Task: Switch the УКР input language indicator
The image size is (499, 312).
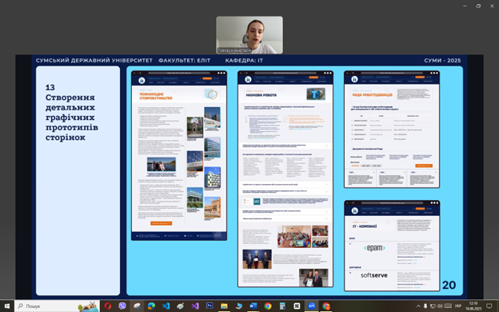Action: (x=458, y=306)
